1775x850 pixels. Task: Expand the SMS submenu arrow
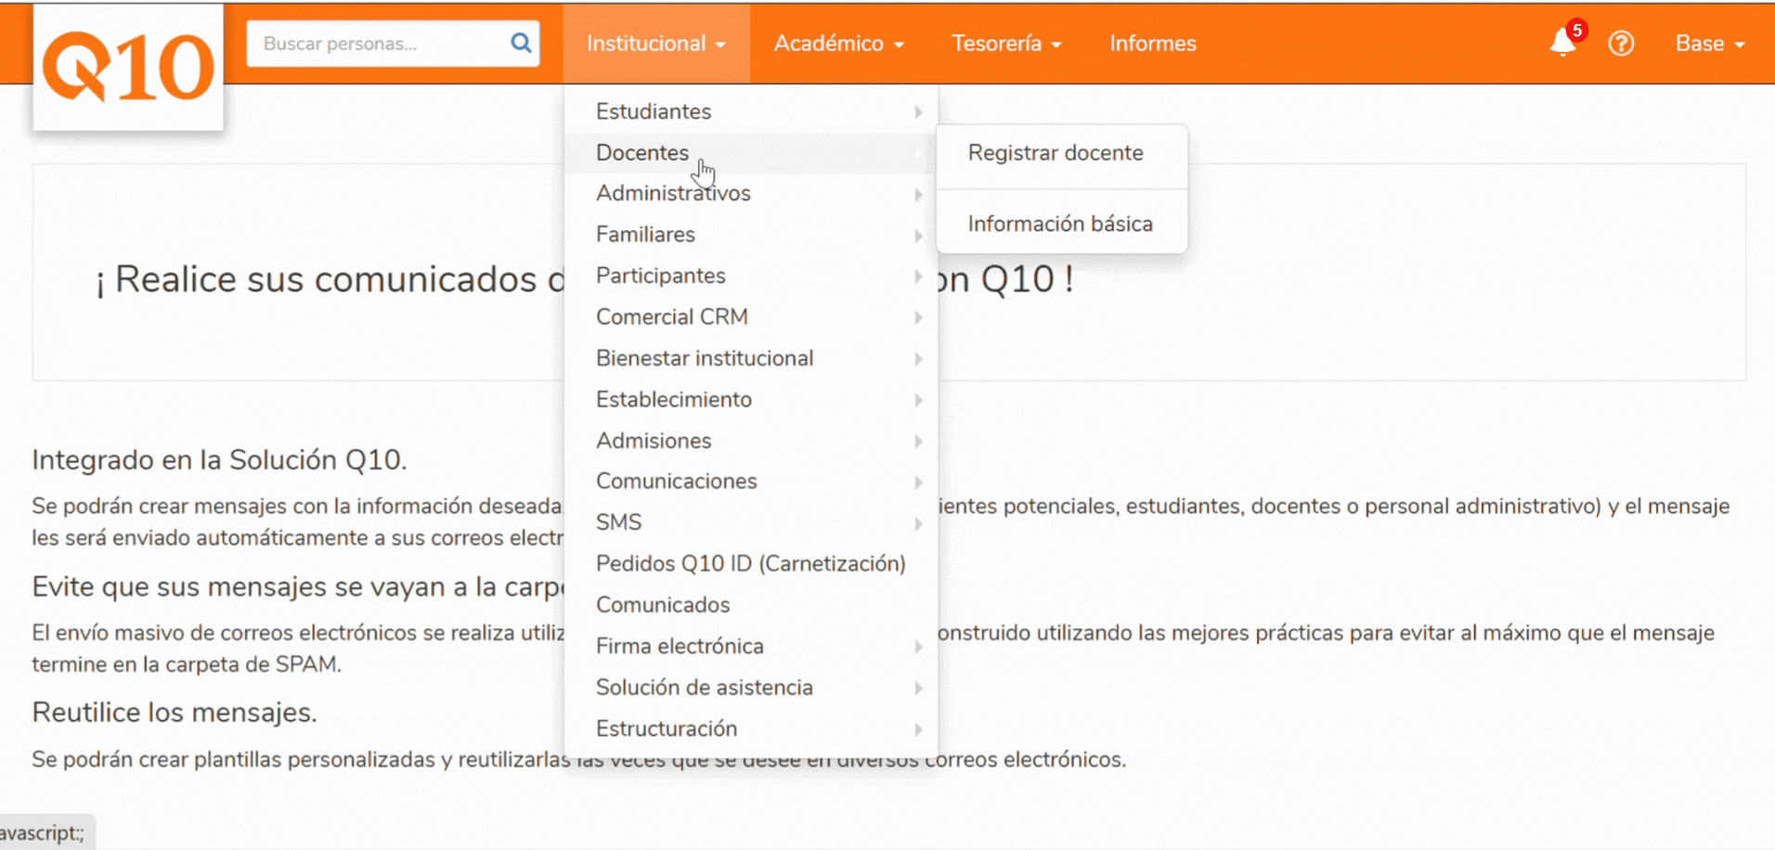point(918,524)
